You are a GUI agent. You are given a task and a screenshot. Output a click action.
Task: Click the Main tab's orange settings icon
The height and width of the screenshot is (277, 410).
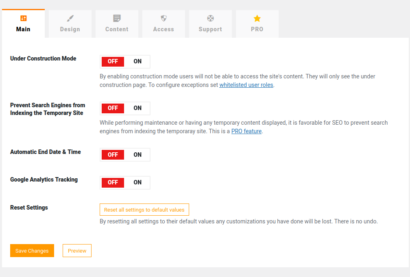(23, 18)
